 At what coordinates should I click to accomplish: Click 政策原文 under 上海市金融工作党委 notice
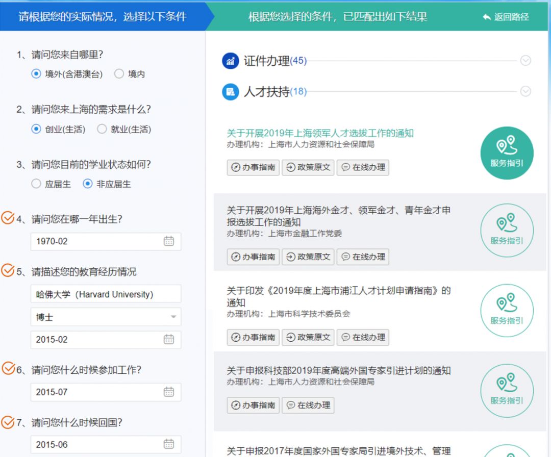point(308,257)
